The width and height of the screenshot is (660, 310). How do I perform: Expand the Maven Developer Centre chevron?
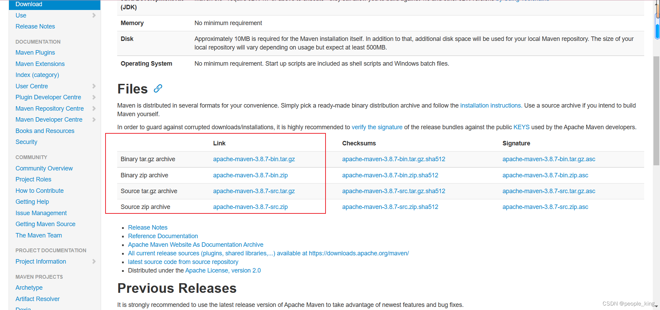(94, 120)
